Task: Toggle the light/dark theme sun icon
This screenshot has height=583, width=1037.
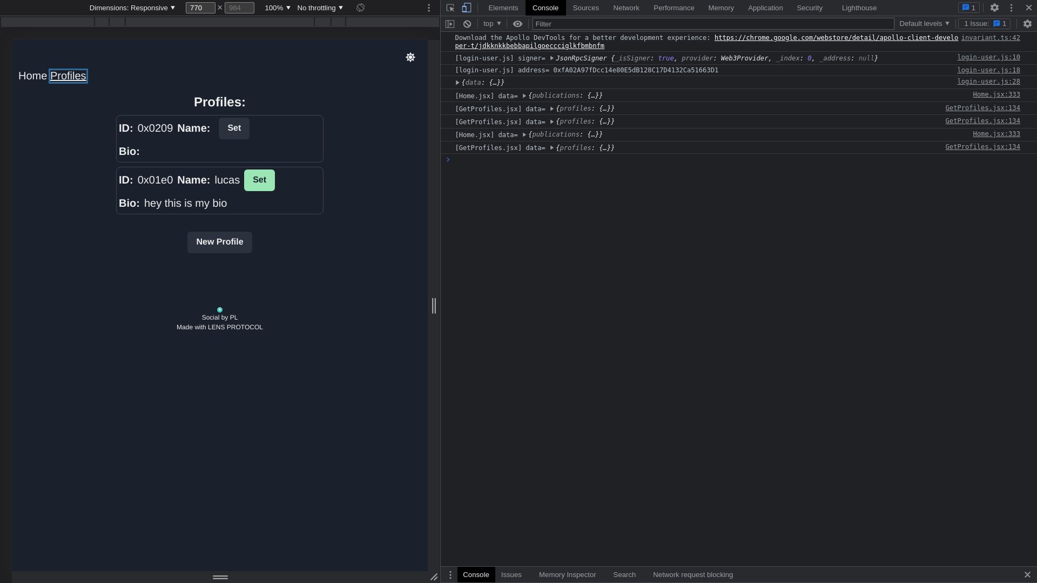Action: click(x=410, y=57)
